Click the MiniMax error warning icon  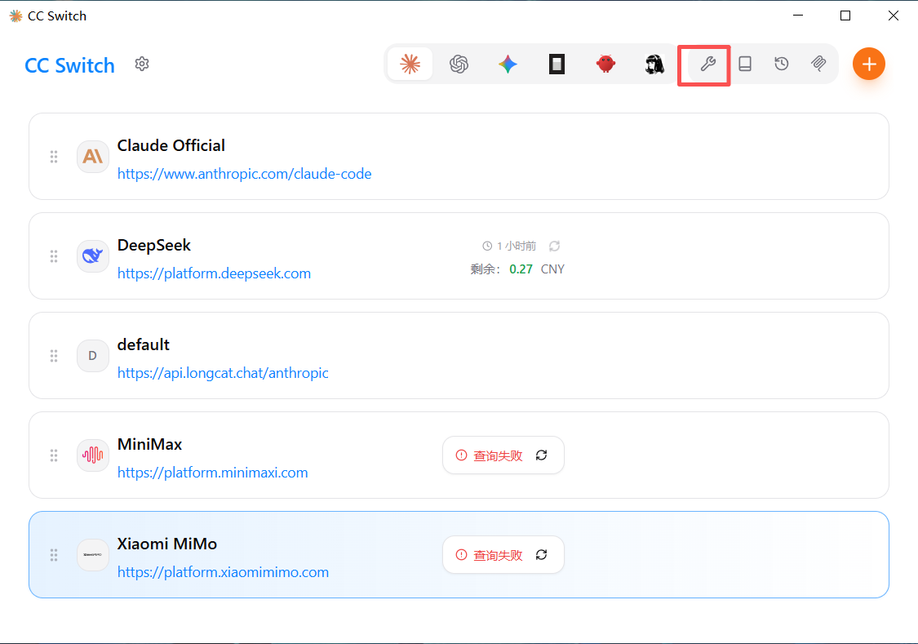point(461,455)
